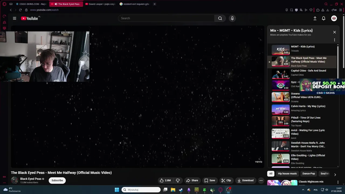Download the video

pos(245,180)
